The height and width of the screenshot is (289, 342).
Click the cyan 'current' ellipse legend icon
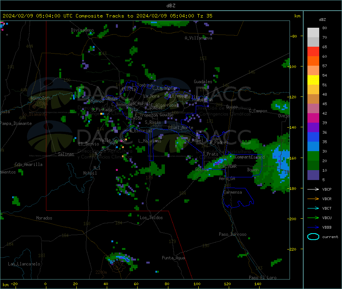(313, 237)
